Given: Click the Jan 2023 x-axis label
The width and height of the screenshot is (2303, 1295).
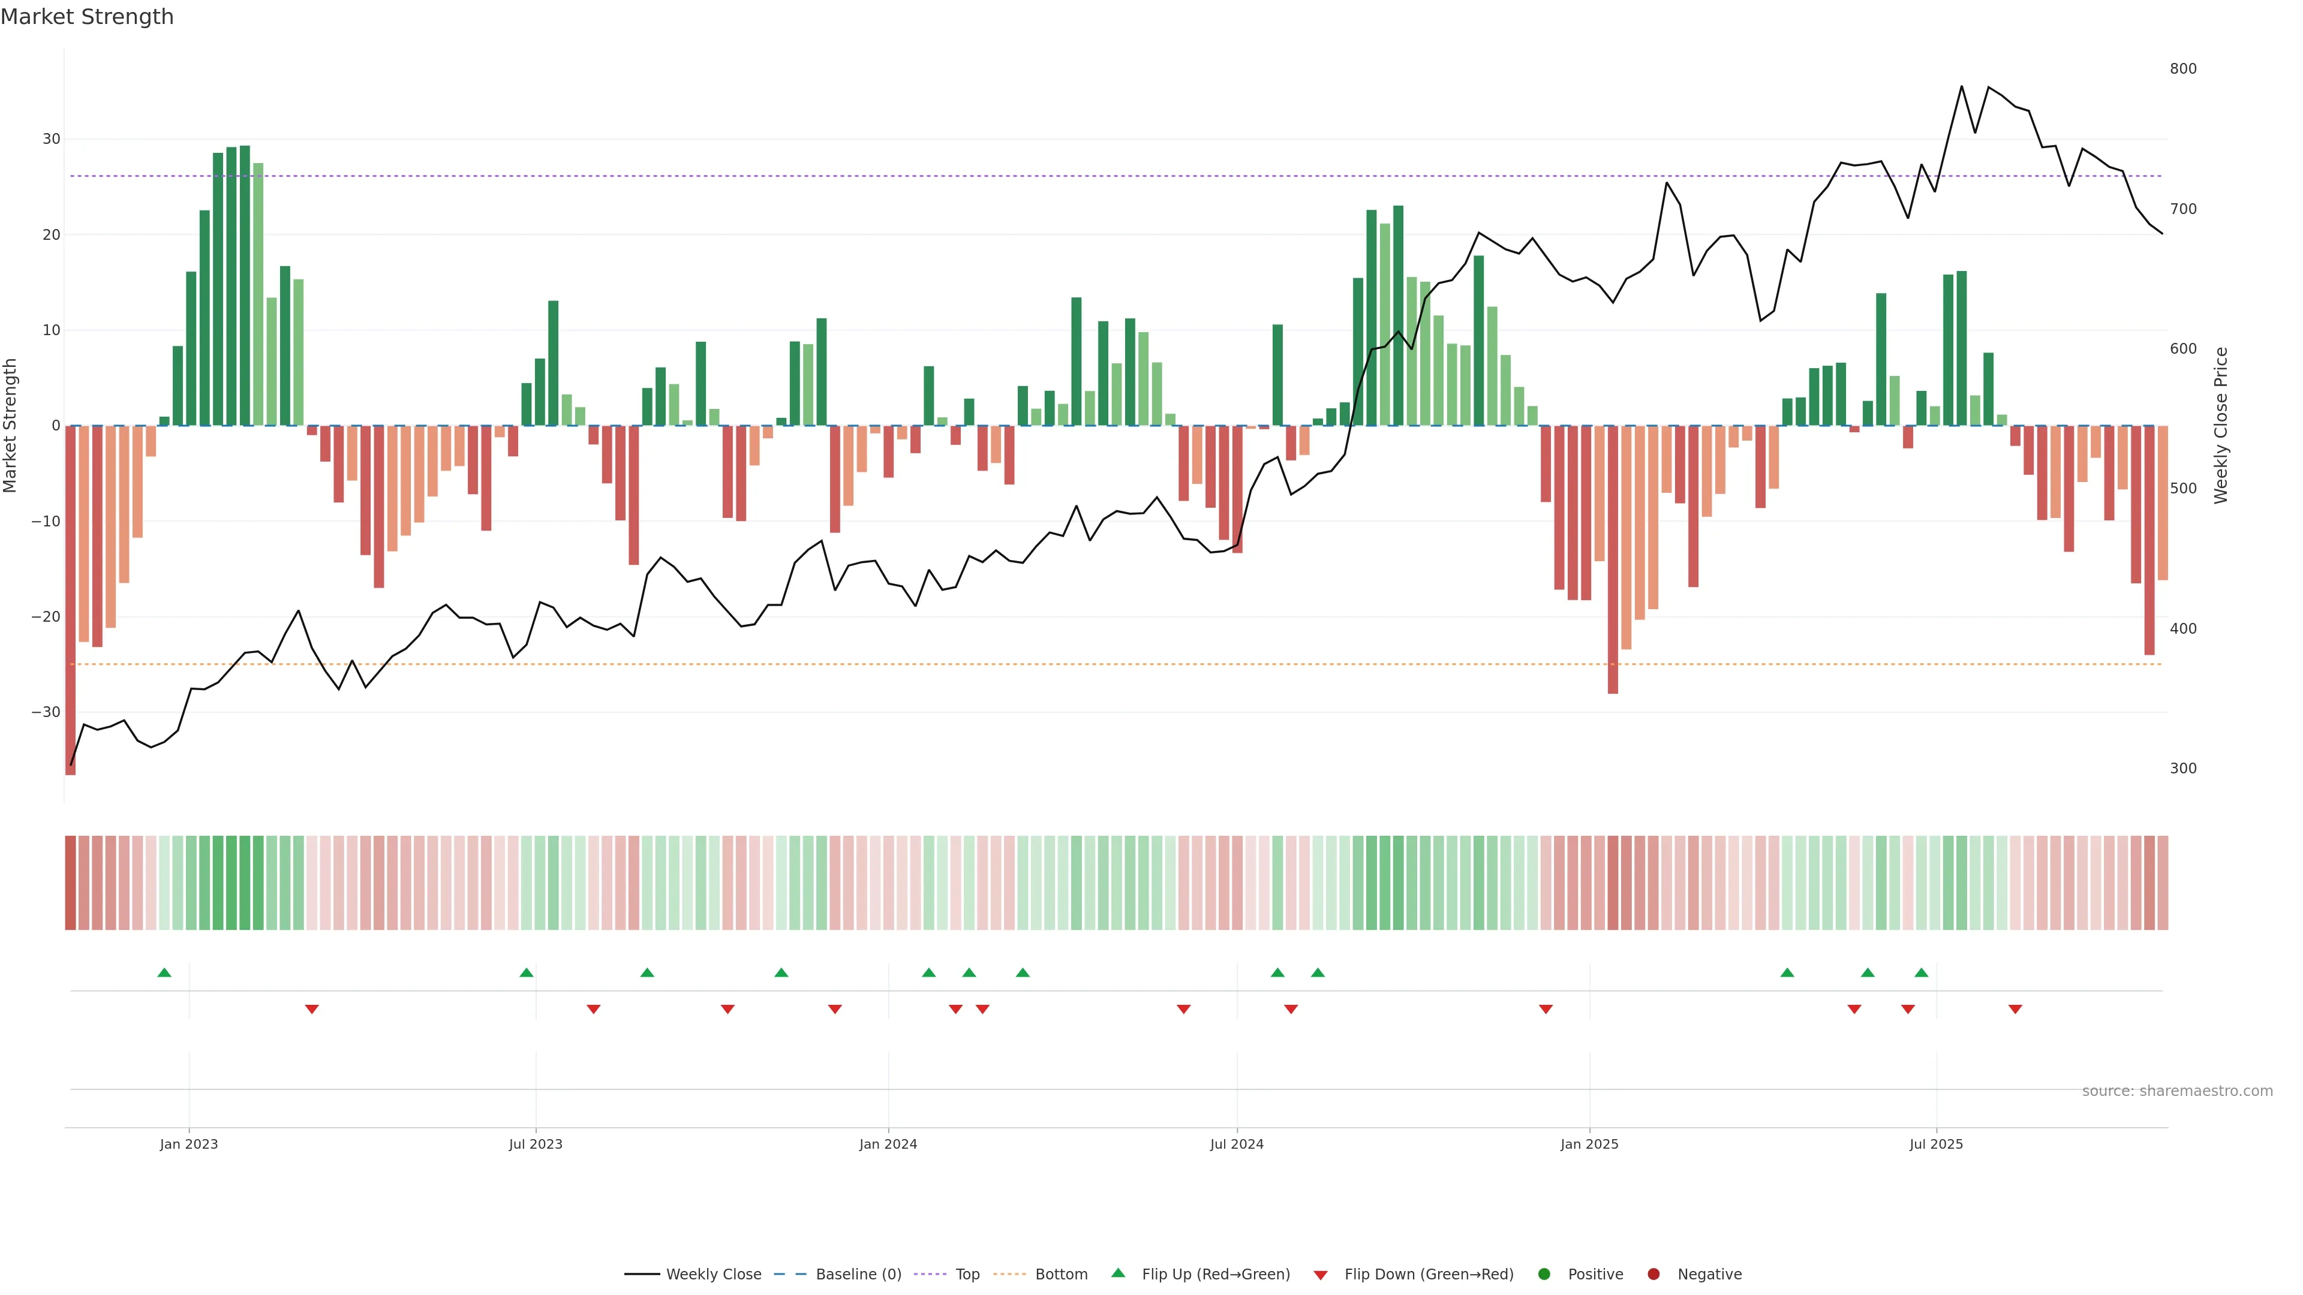Looking at the screenshot, I should (189, 1144).
